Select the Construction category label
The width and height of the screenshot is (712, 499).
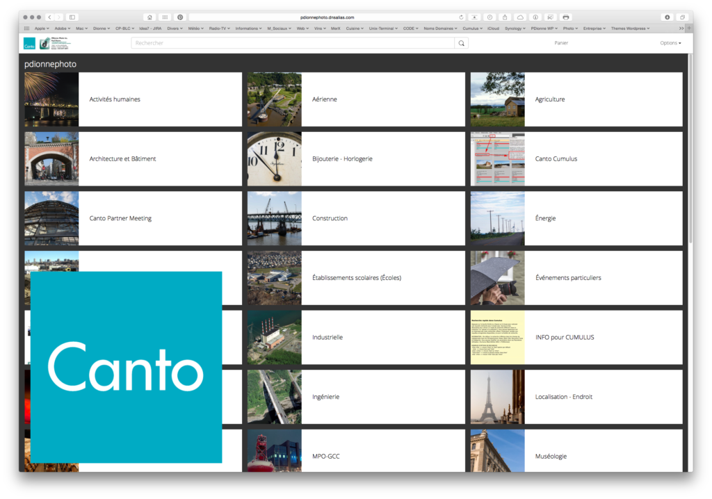pos(330,218)
